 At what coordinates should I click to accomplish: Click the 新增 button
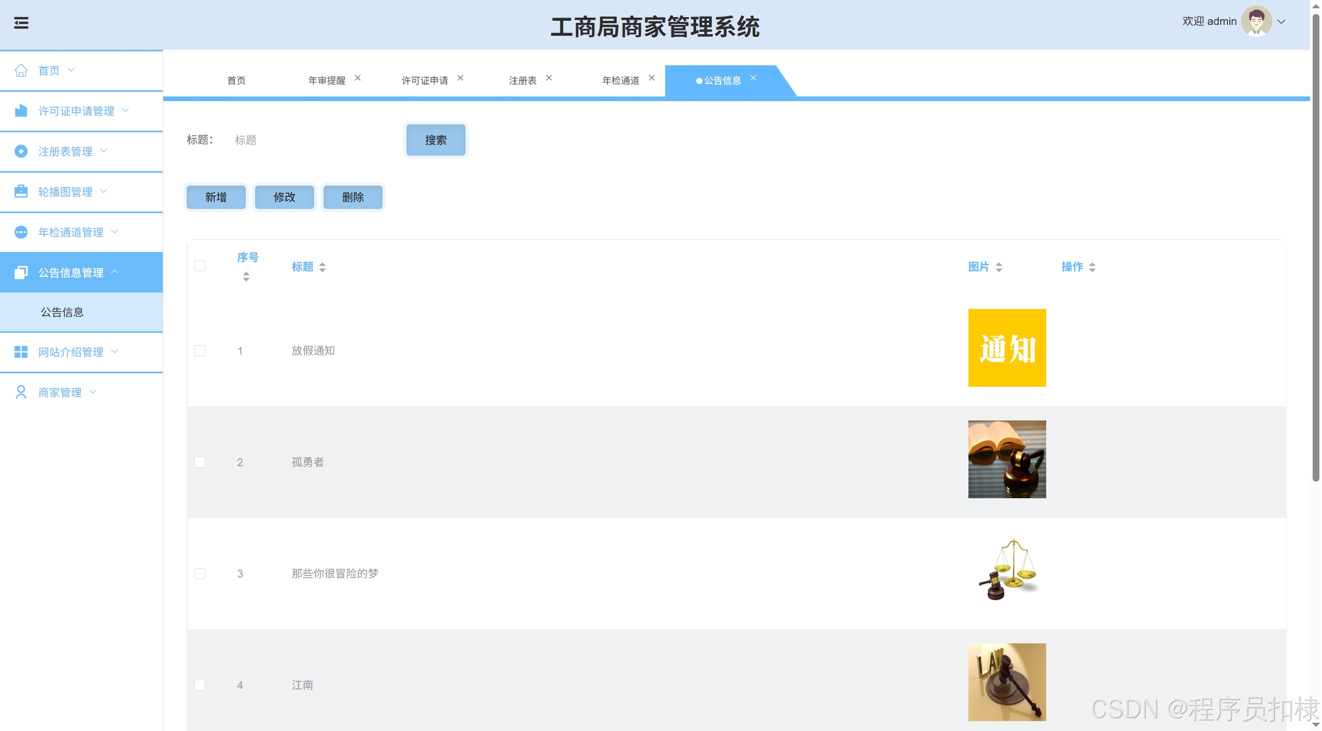(x=216, y=197)
